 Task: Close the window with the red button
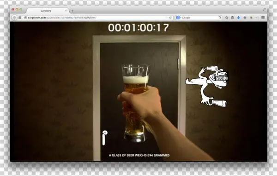[13, 9]
